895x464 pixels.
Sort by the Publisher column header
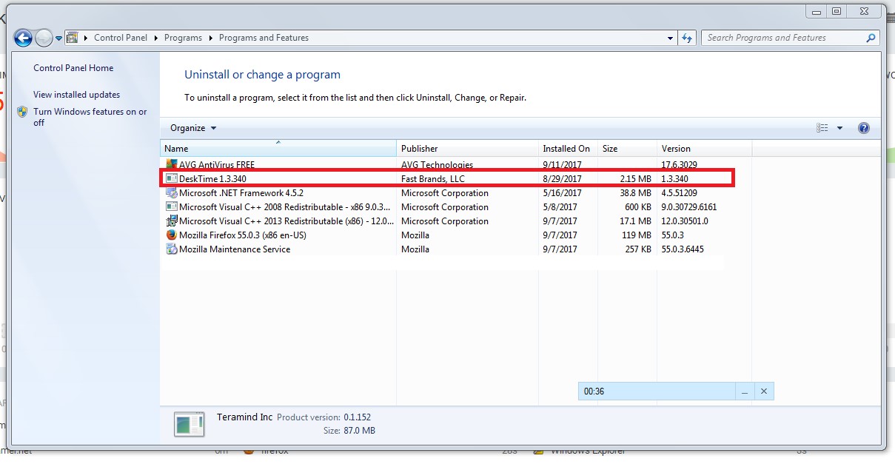[468, 148]
